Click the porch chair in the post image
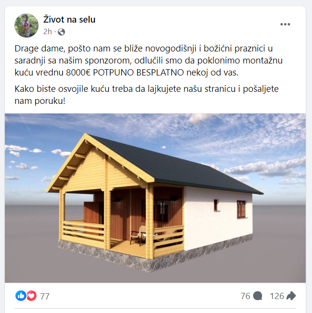Image resolution: width=312 pixels, height=313 pixels. tap(139, 235)
